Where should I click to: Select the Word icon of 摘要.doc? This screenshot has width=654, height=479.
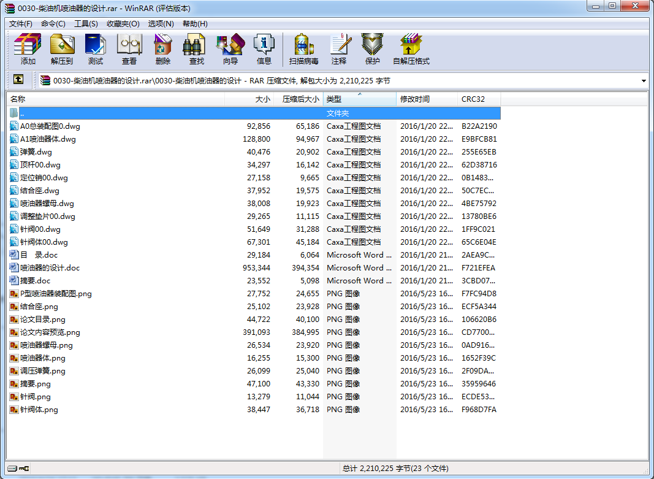(x=13, y=281)
